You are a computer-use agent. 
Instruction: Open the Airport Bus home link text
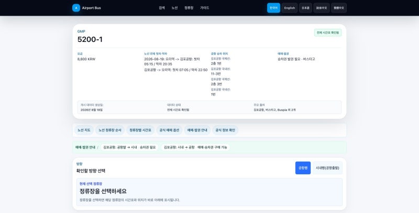[91, 8]
